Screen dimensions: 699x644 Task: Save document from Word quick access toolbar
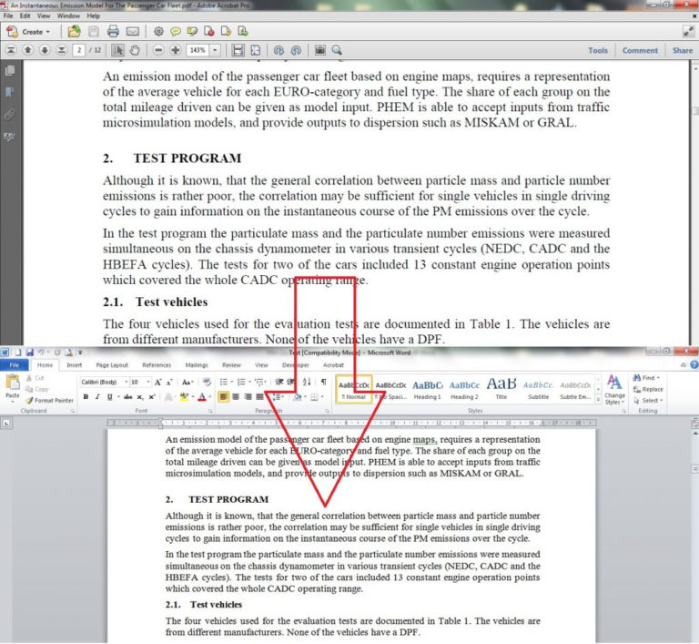point(29,353)
